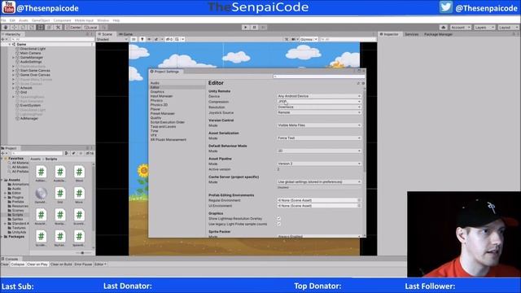Select Physics 2D settings category
This screenshot has width=521, height=293.
coord(159,105)
